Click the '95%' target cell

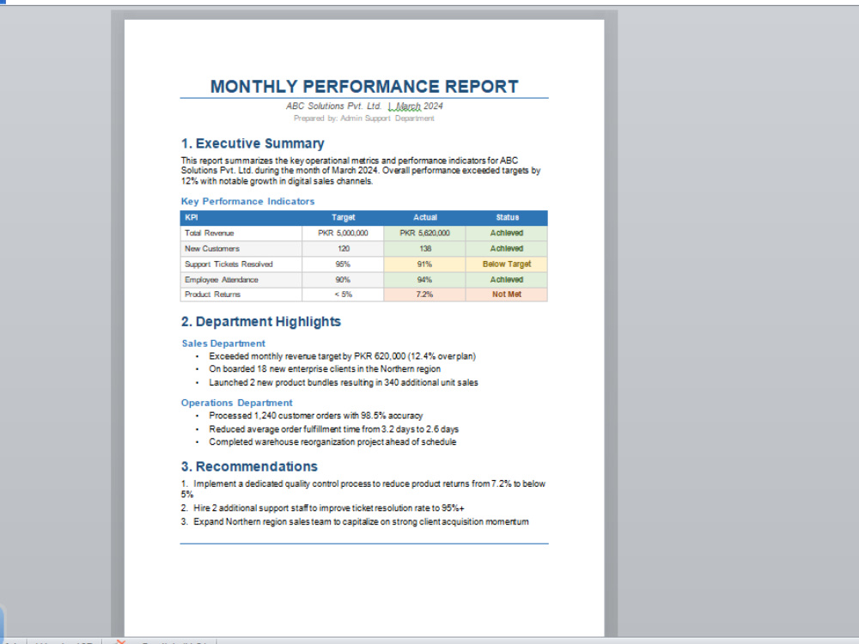pyautogui.click(x=343, y=264)
